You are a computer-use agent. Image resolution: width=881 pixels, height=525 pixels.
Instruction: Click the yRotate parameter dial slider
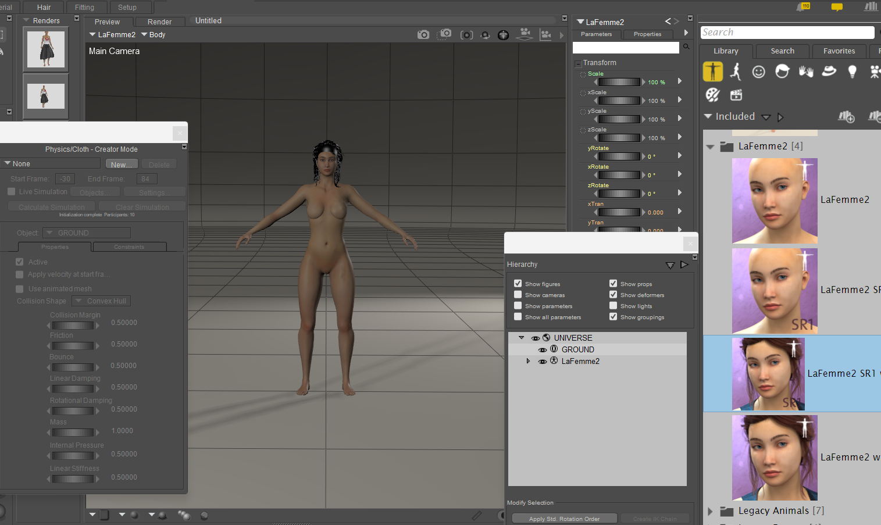click(619, 156)
